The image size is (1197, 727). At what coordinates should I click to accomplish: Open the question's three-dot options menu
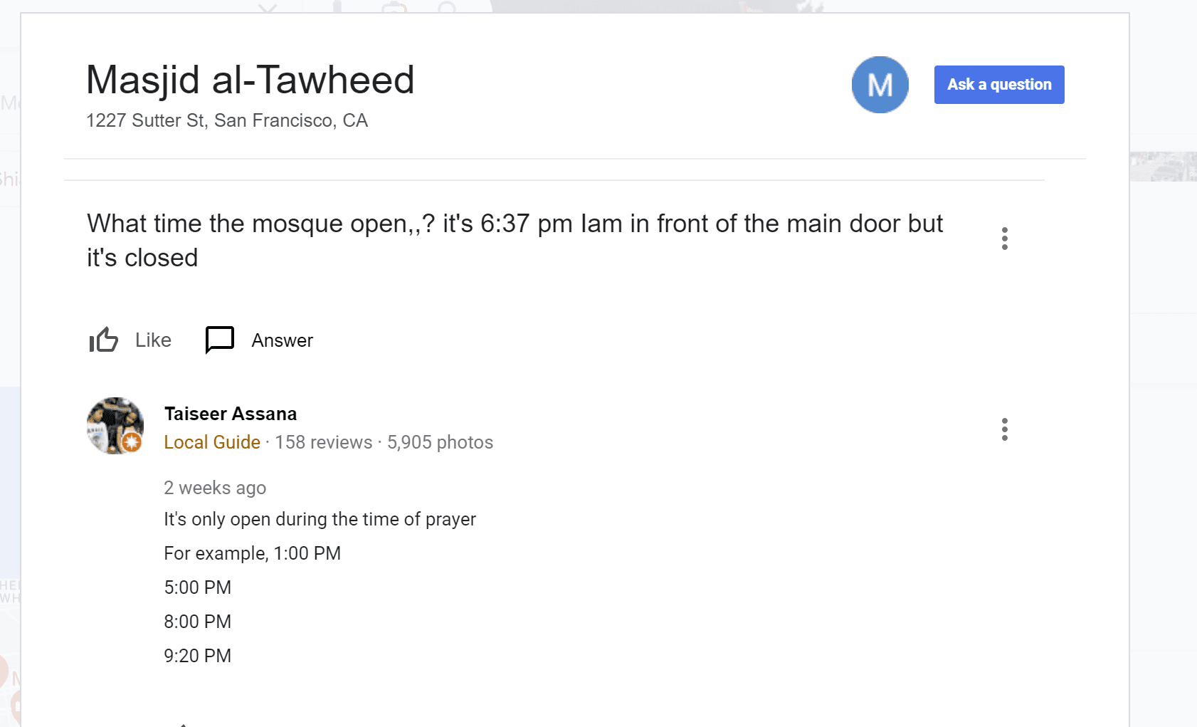pos(1004,239)
